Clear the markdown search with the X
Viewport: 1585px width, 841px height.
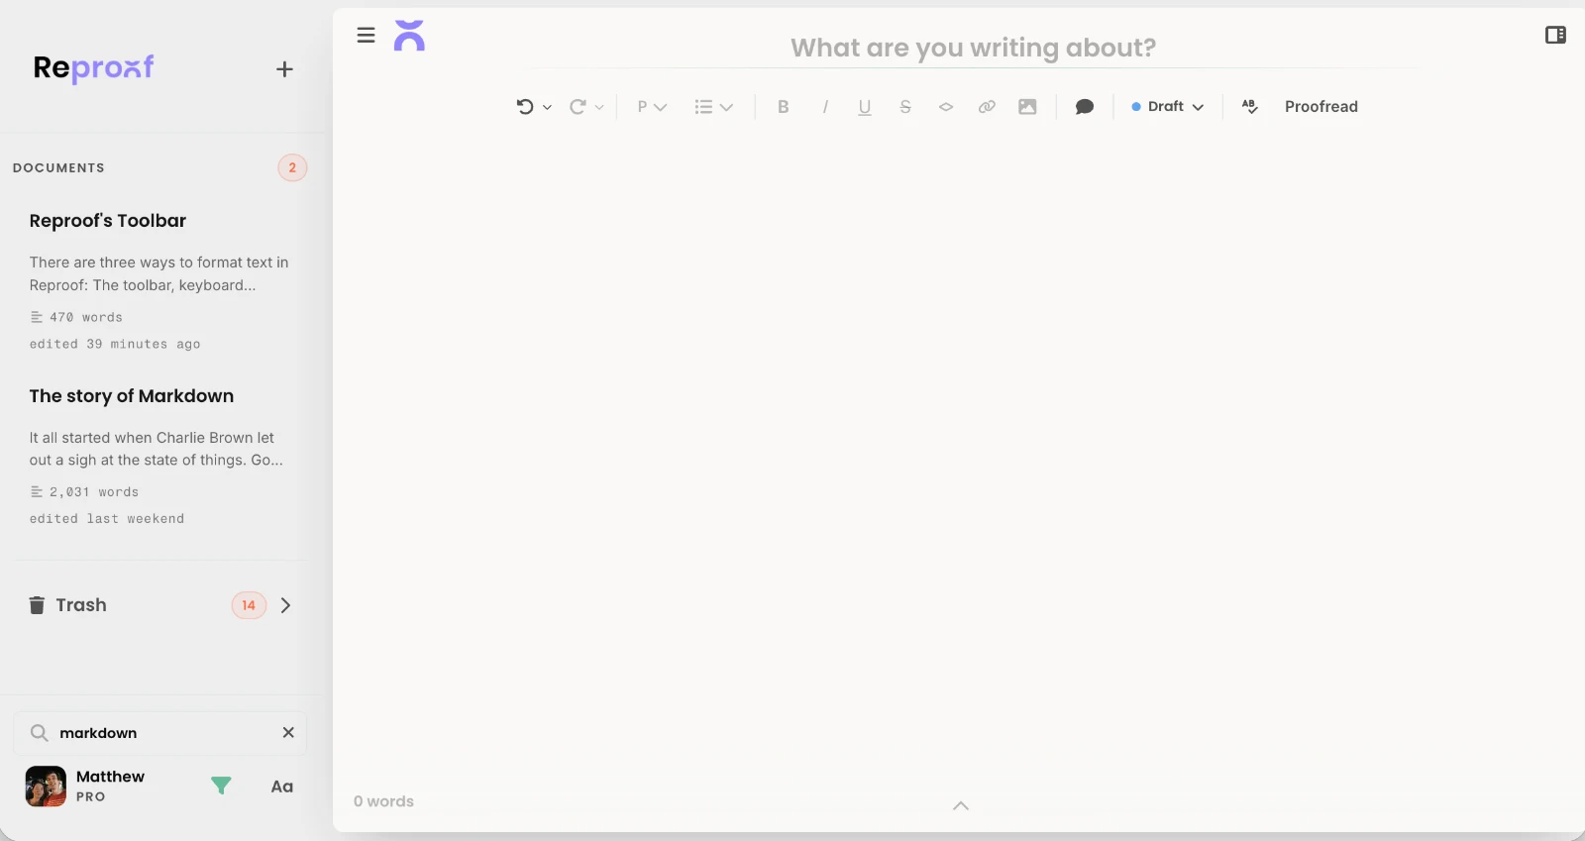pyautogui.click(x=288, y=733)
